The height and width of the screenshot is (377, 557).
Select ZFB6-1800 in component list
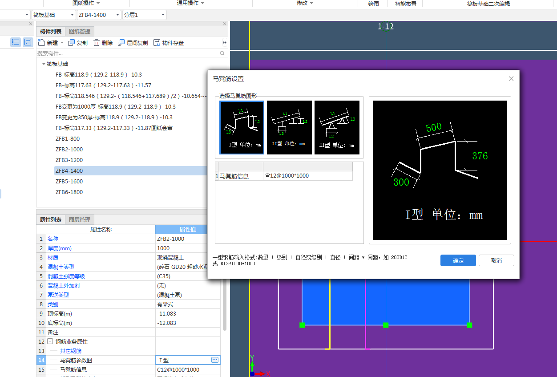point(69,192)
